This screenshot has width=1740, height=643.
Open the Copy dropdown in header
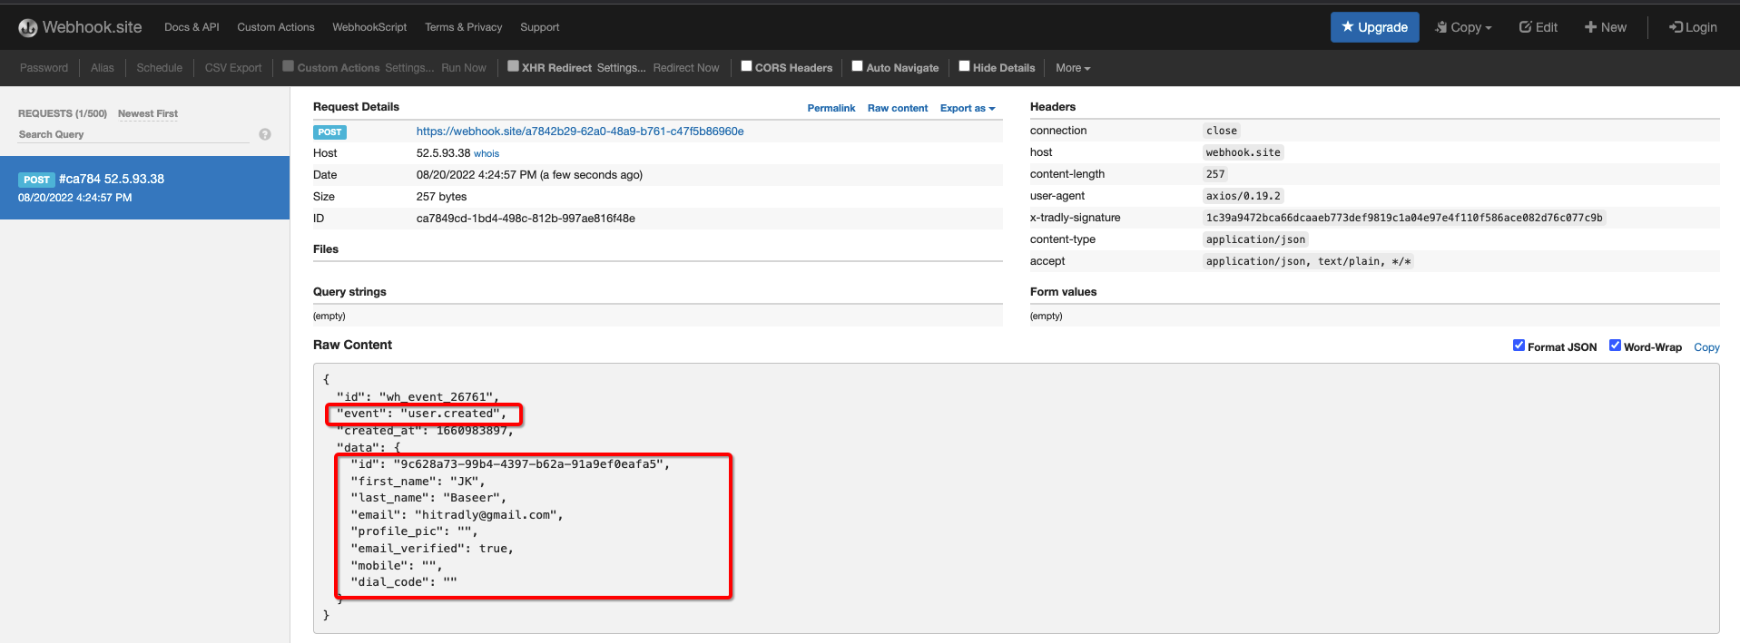click(1463, 27)
